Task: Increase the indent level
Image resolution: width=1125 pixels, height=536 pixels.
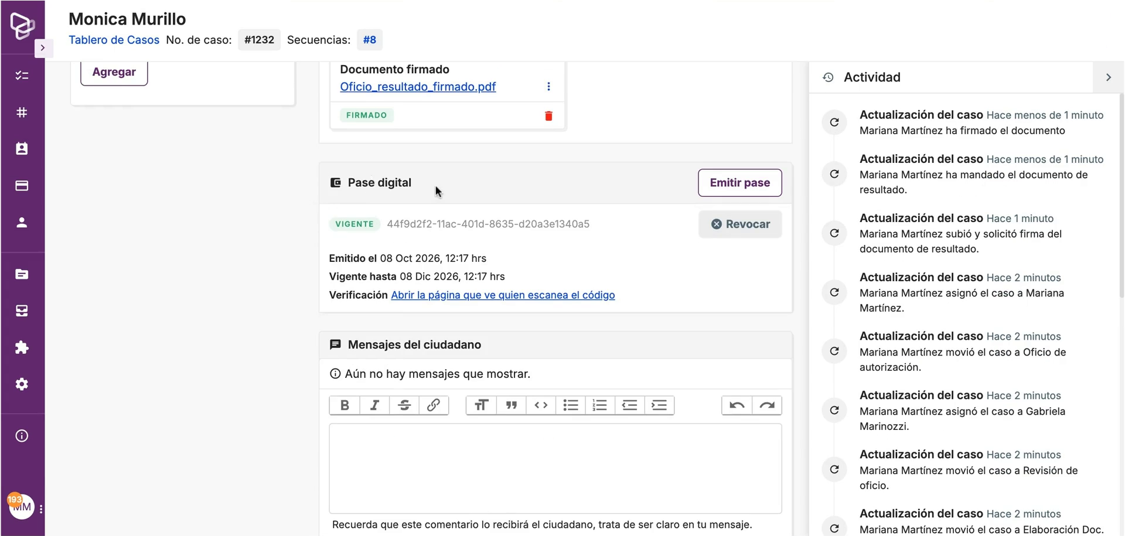Action: point(659,405)
